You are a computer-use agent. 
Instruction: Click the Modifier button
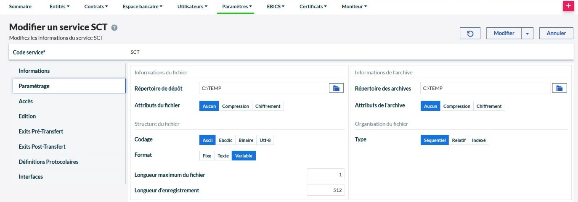[504, 34]
